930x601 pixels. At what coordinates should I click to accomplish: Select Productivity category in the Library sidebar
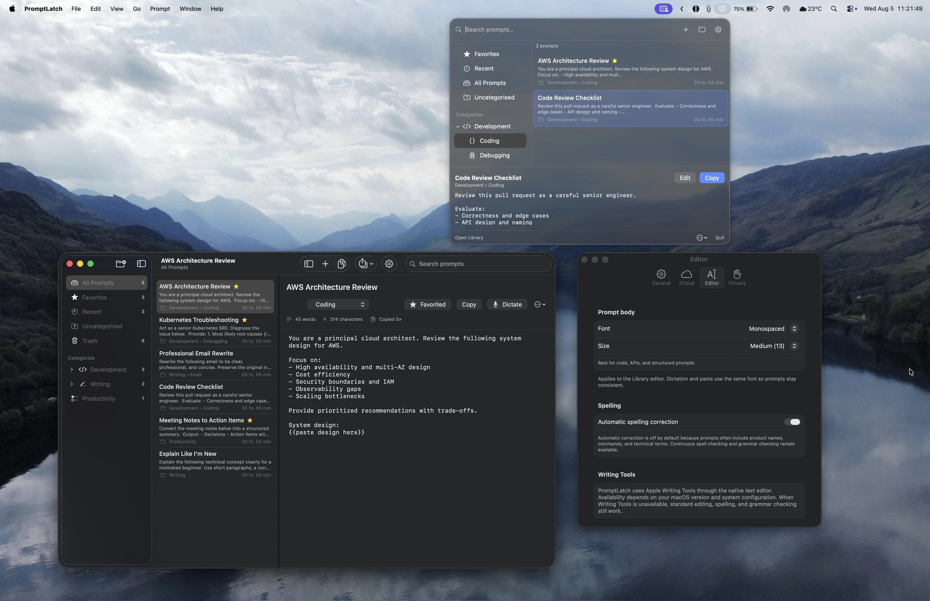107,398
